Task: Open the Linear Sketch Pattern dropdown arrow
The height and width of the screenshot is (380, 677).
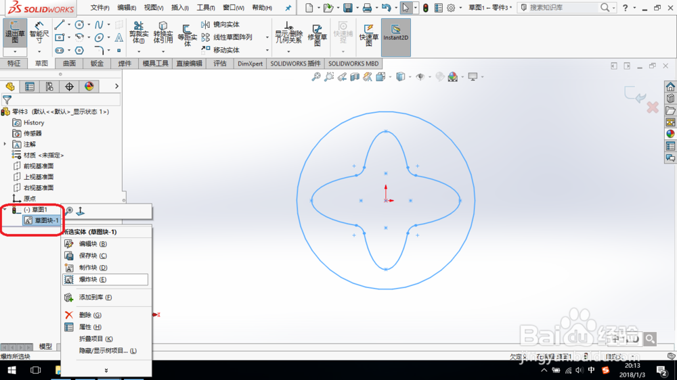Action: click(x=267, y=37)
